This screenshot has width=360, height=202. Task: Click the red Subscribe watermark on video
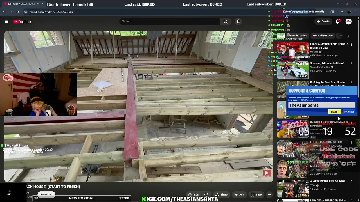tap(267, 174)
